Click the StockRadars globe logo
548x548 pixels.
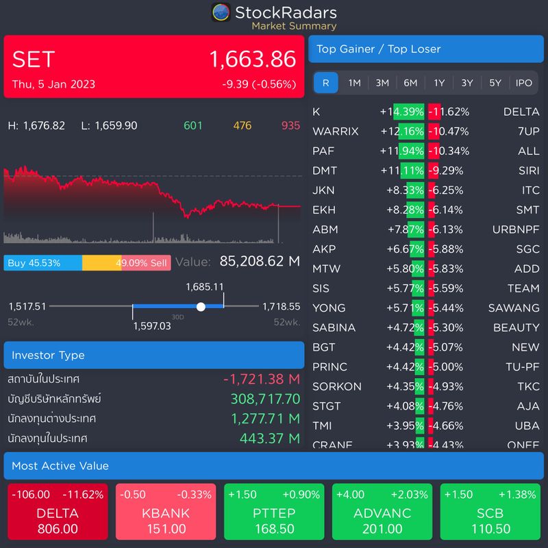pos(222,12)
